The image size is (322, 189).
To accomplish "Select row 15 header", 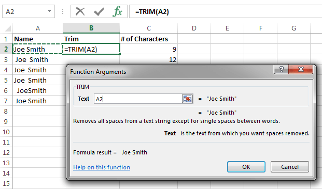I will coord(6,183).
